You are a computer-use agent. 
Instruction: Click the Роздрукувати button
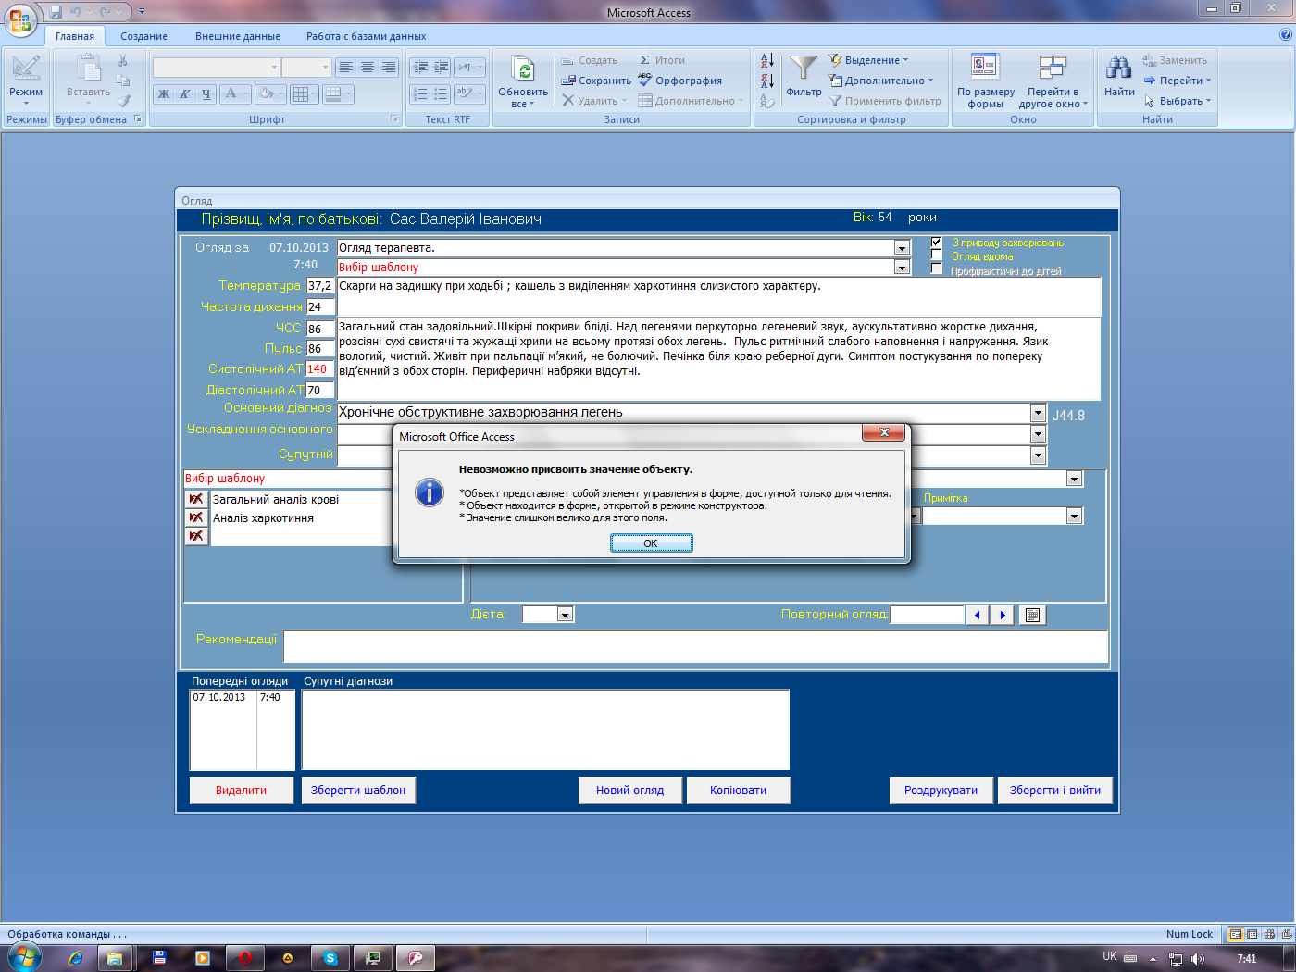point(941,790)
